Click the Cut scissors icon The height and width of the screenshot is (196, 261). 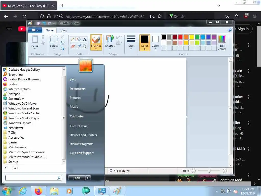pyautogui.click(x=43, y=37)
